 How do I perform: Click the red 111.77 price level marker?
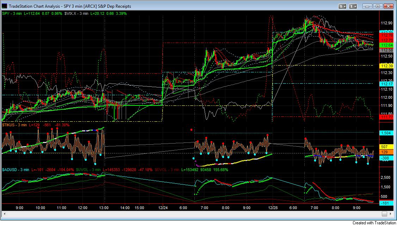(386, 116)
